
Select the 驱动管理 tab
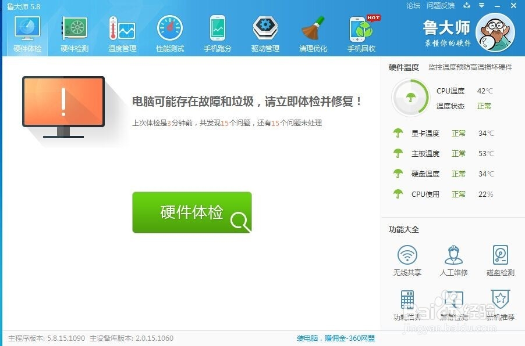(x=265, y=34)
